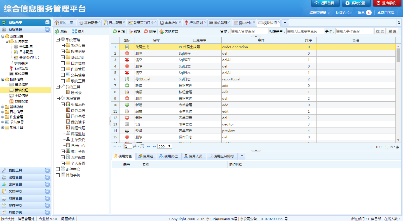Click the page number input in the pager

pyautogui.click(x=128, y=146)
